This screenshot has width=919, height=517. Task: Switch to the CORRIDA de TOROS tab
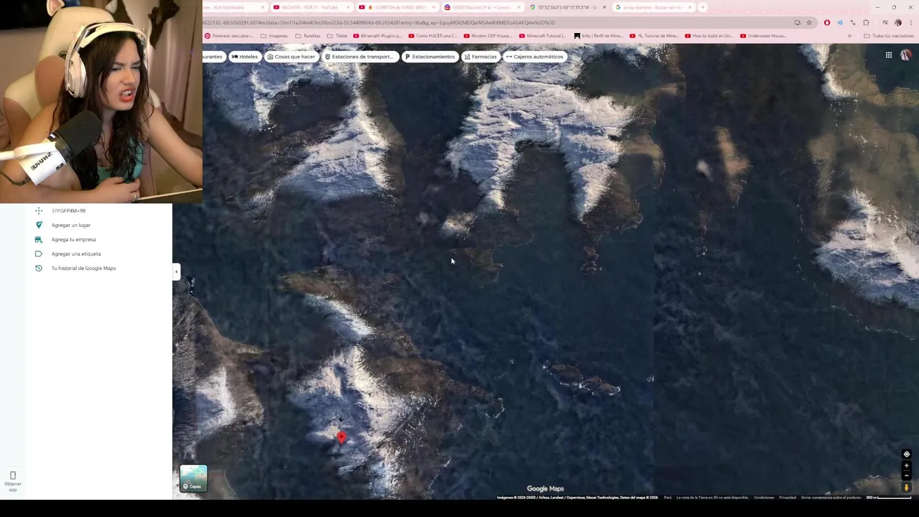396,7
